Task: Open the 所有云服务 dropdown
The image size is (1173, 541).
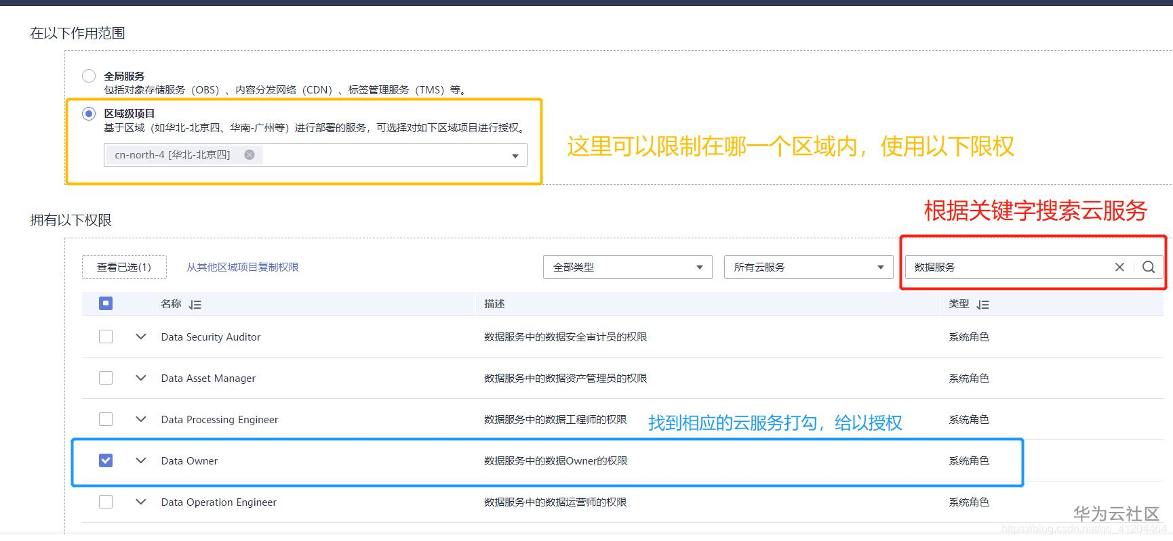Action: 809,267
